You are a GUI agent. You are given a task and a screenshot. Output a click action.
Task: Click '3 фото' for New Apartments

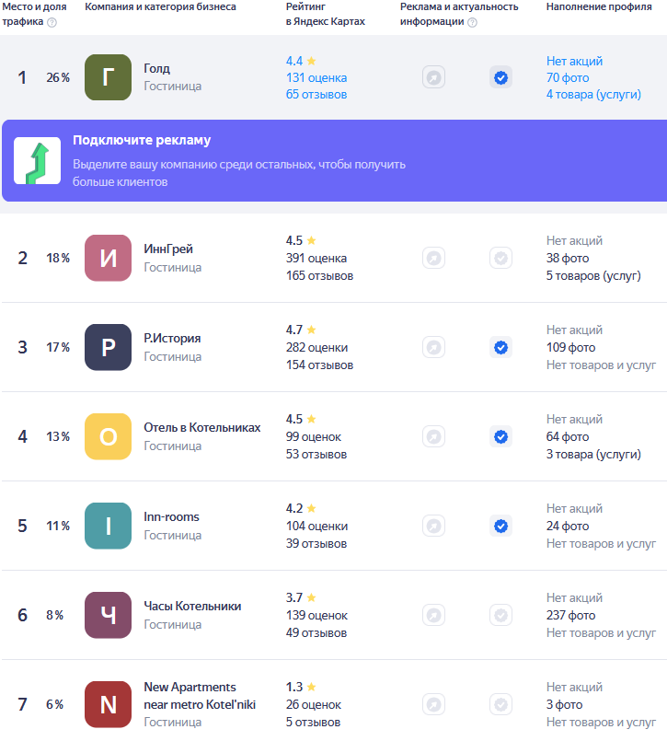[x=565, y=704]
